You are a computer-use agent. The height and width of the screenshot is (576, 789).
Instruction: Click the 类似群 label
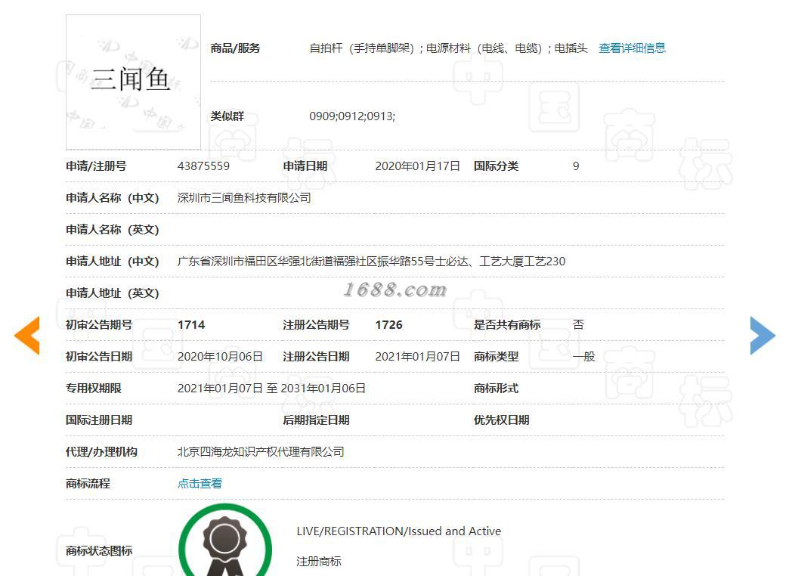(227, 116)
